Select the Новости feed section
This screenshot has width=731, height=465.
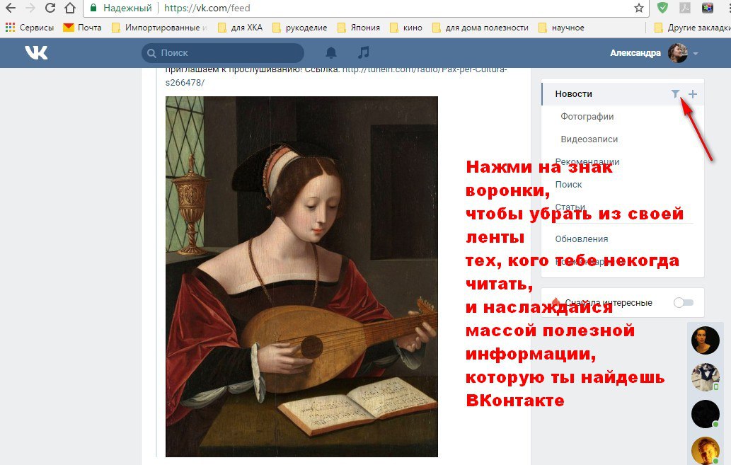click(573, 93)
